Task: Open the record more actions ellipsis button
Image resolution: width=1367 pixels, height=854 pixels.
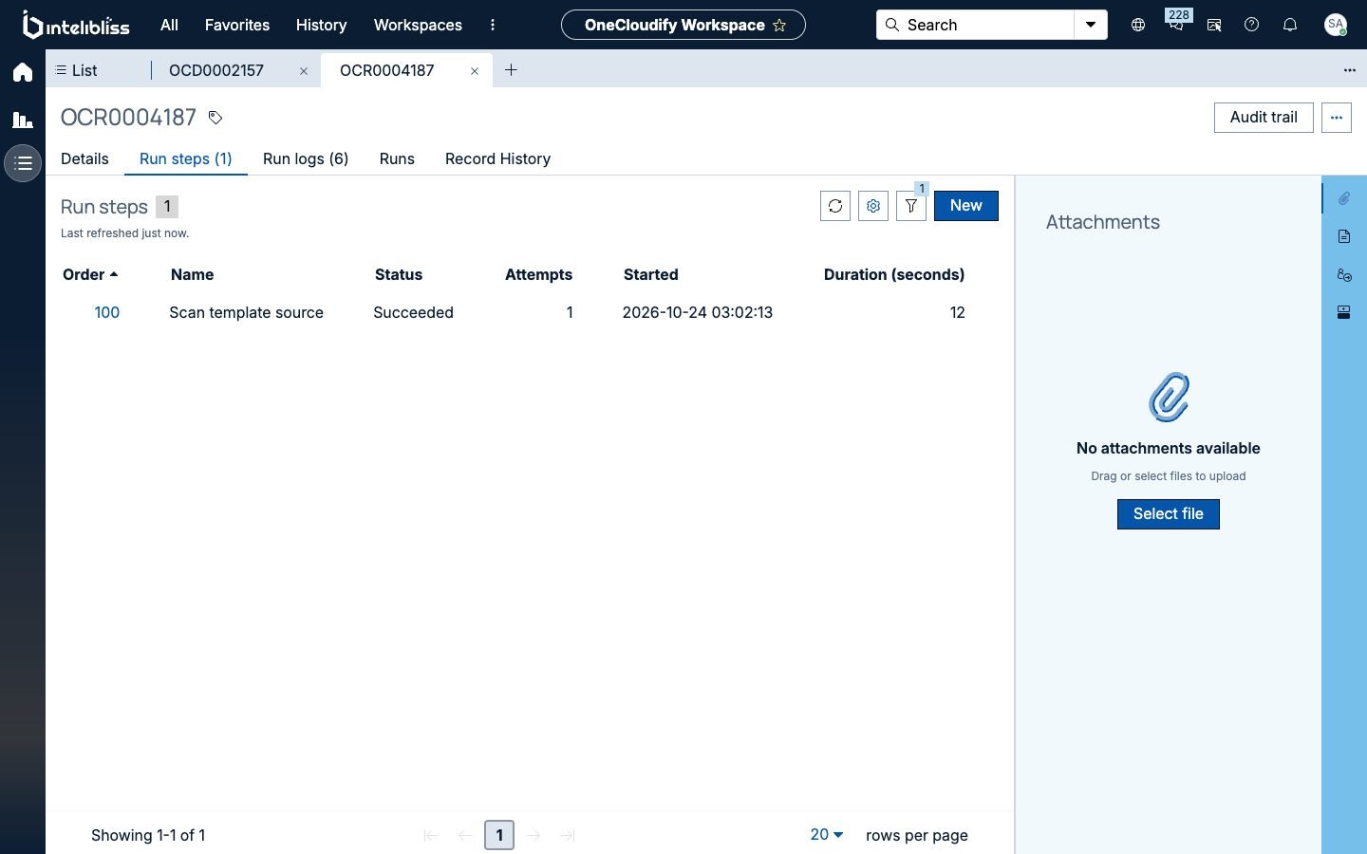Action: coord(1337,118)
